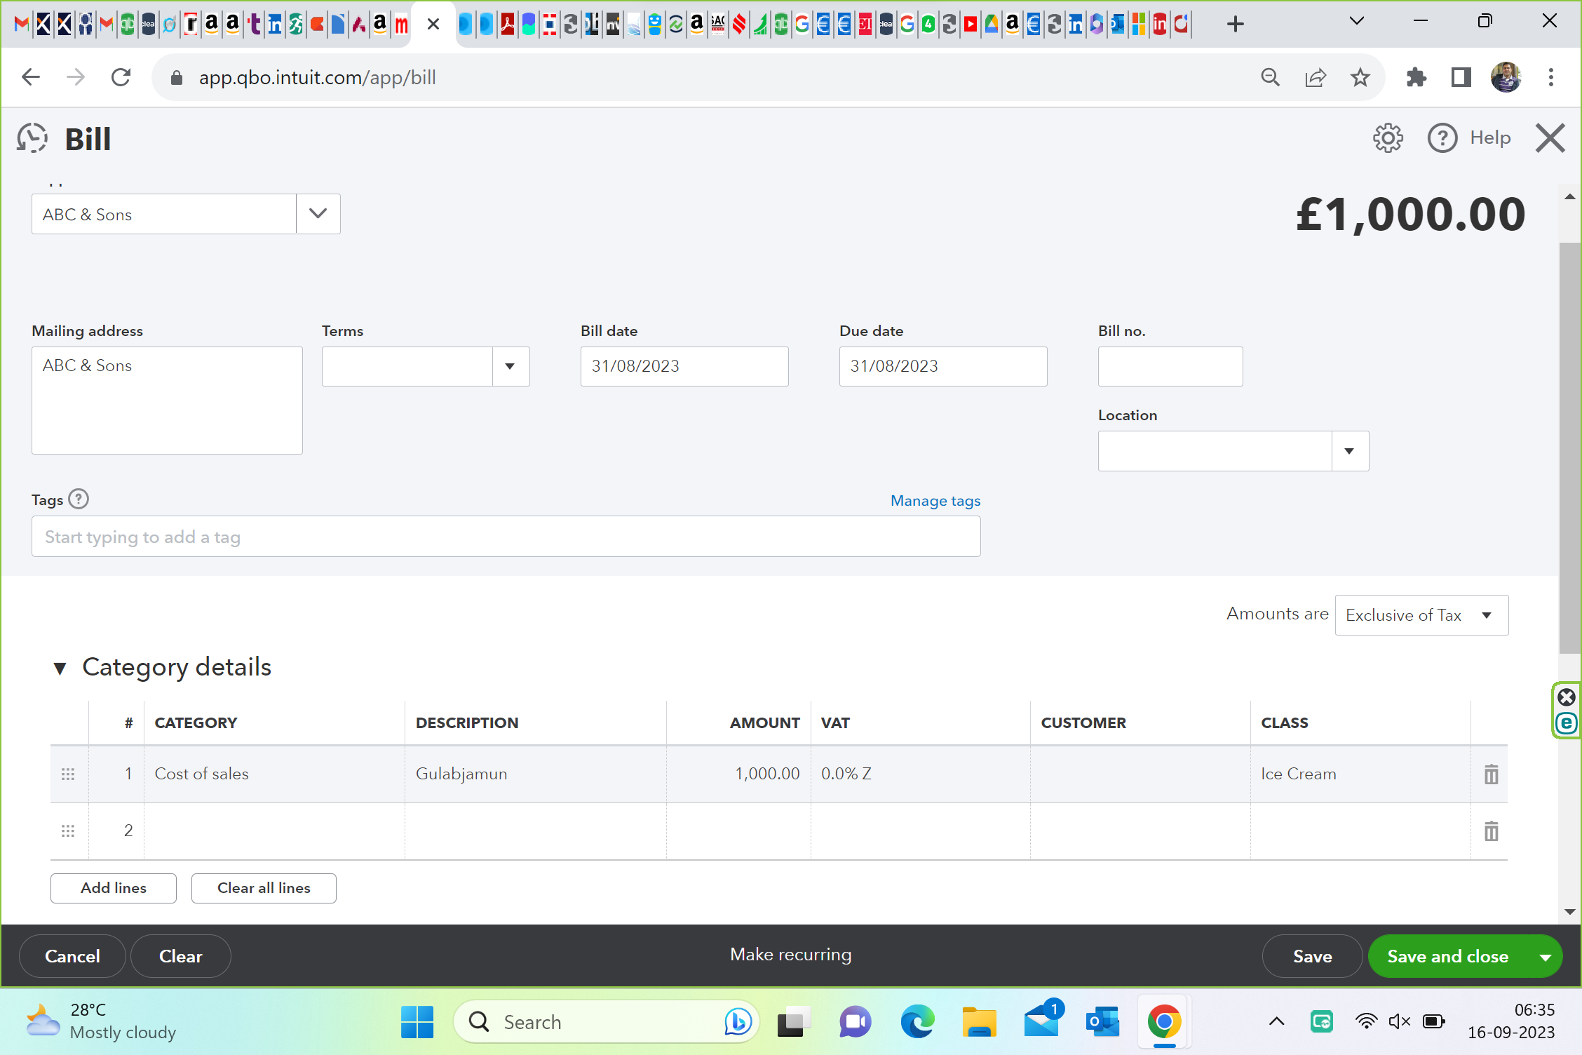Open Chrome's three-dot menu
The width and height of the screenshot is (1582, 1055).
click(x=1550, y=77)
